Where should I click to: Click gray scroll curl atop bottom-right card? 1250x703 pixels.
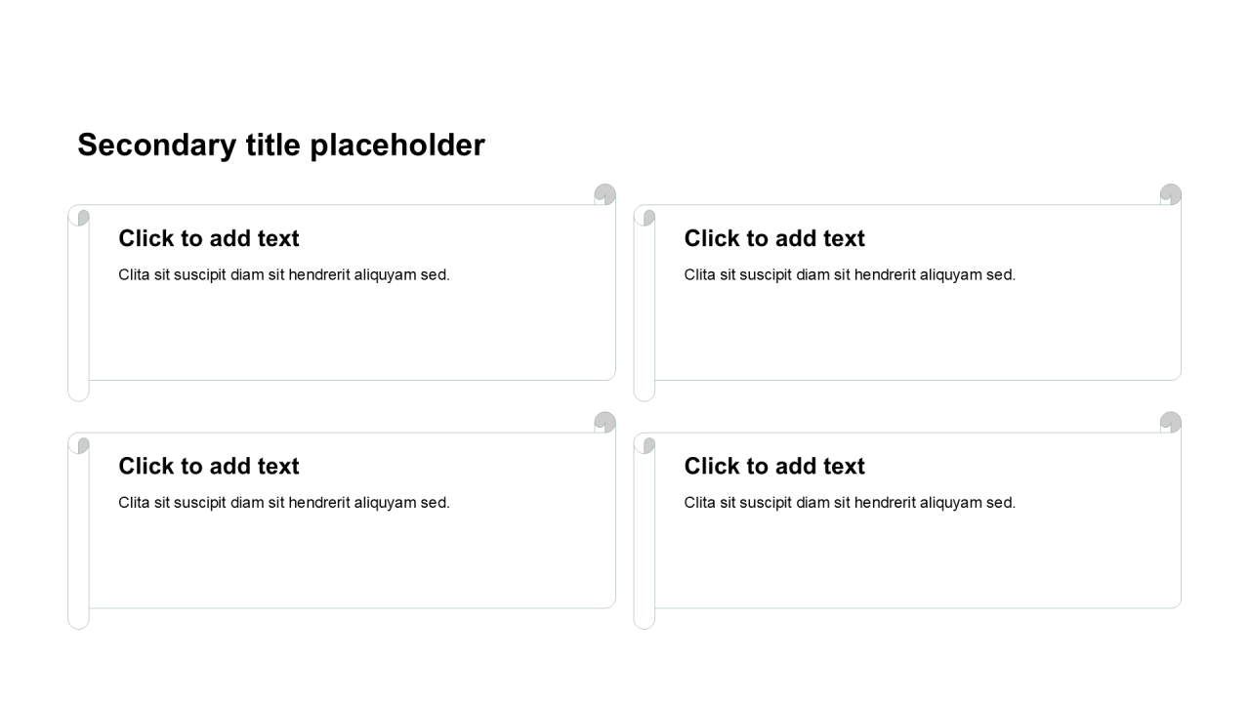click(x=1171, y=422)
